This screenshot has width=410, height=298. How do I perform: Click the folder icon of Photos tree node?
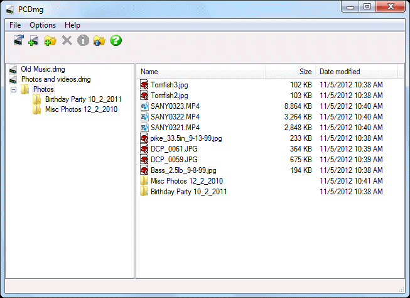click(x=25, y=89)
